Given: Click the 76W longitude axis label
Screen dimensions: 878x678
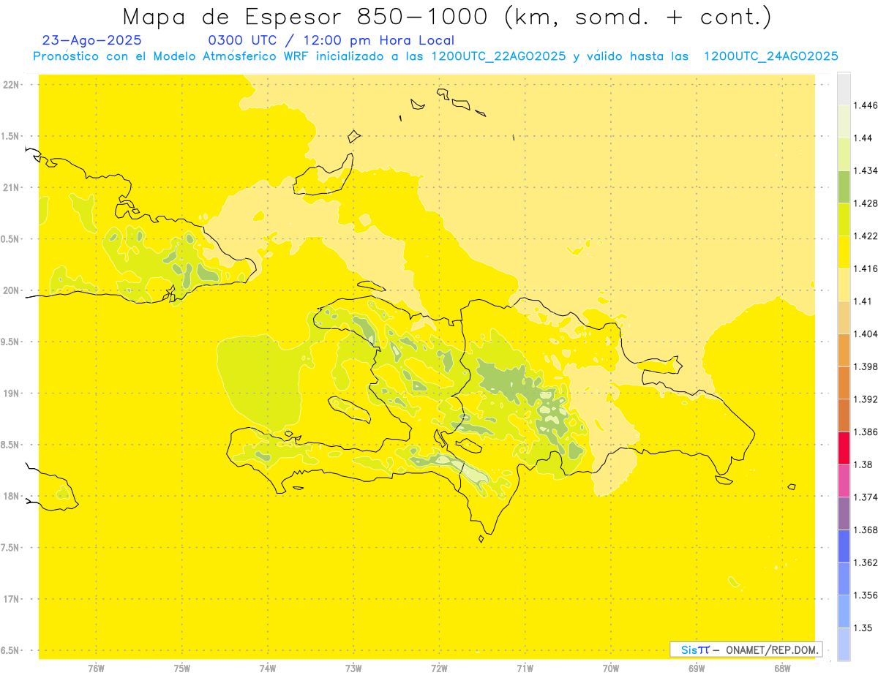Looking at the screenshot, I should [96, 668].
